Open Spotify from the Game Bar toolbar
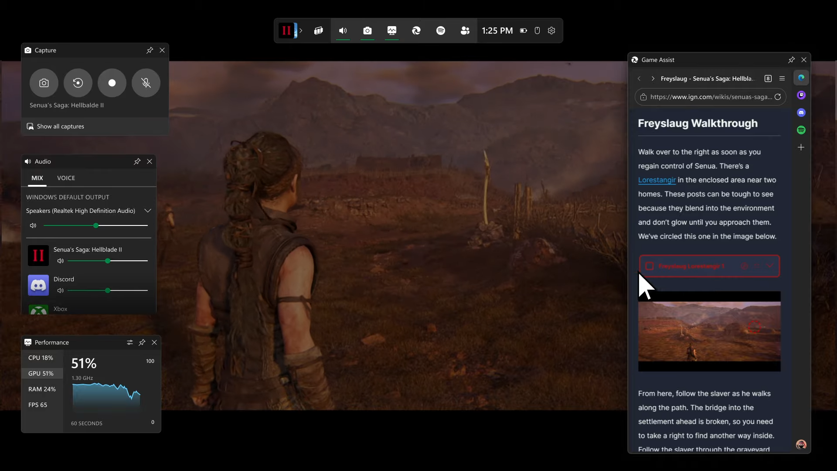The width and height of the screenshot is (837, 471). pos(441,31)
